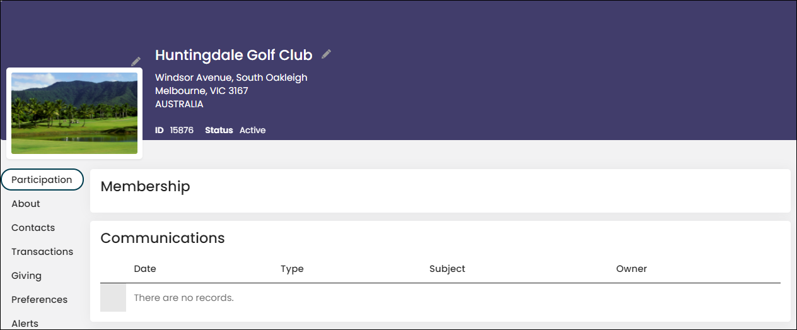The image size is (797, 330).
Task: View the Preferences tab
Action: (x=40, y=300)
